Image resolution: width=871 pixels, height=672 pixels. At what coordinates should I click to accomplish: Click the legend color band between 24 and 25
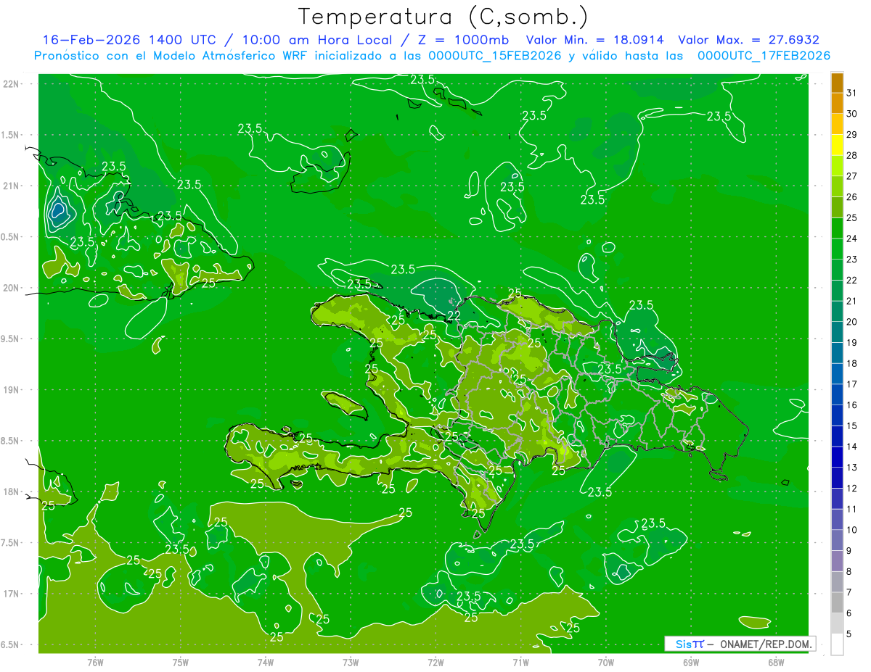click(837, 228)
